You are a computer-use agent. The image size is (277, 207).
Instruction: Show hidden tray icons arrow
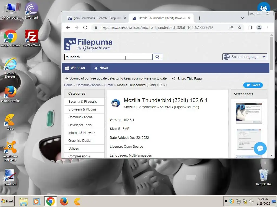point(226,201)
